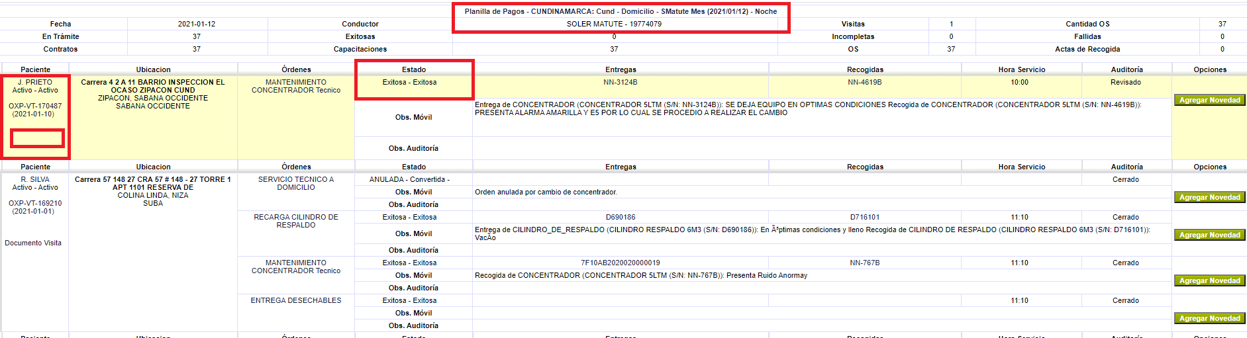The image size is (1247, 338).
Task: Click conductor value SOLER MATUTE - 19774079
Action: (614, 24)
